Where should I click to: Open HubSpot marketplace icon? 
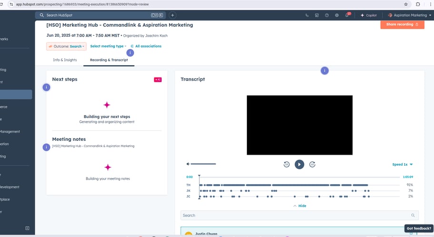pyautogui.click(x=317, y=15)
